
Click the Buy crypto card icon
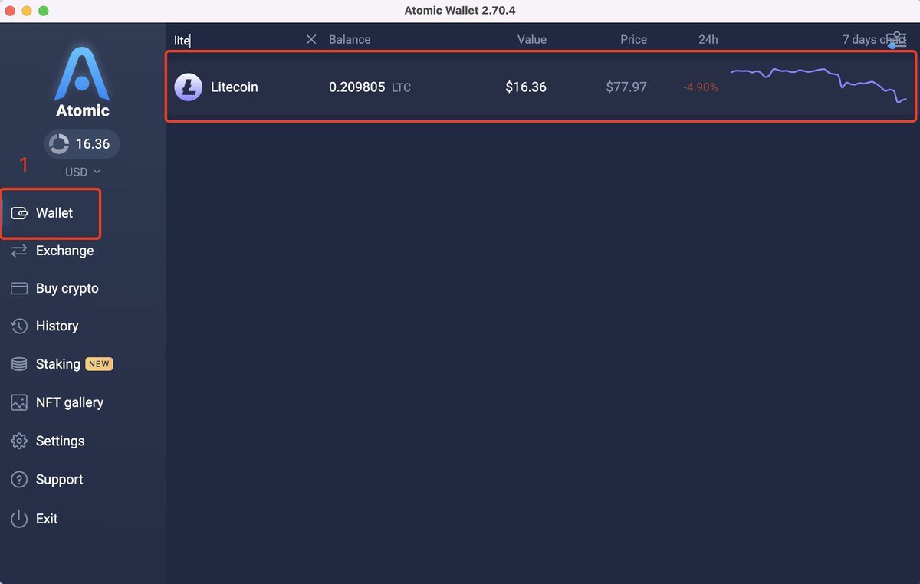tap(19, 288)
